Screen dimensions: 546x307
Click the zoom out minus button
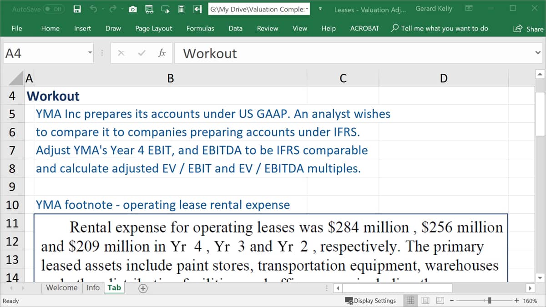pos(451,301)
